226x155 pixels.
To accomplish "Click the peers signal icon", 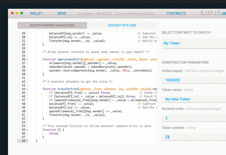I will [79, 14].
